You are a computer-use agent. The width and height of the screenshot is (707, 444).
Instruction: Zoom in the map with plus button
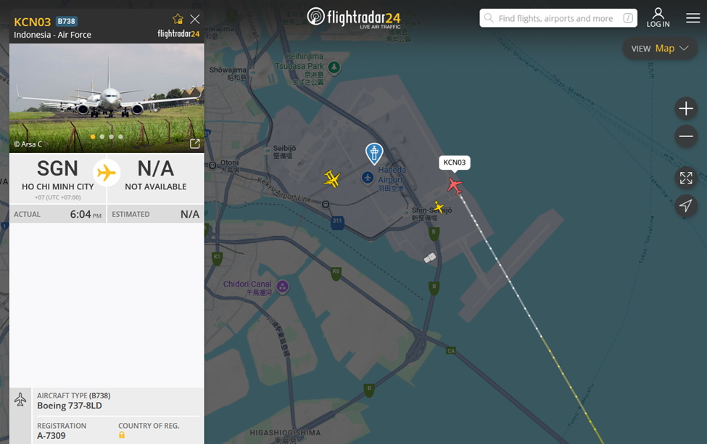click(686, 108)
